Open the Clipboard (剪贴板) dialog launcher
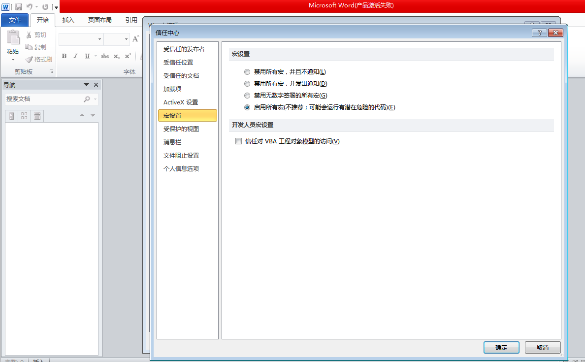The image size is (585, 362). [x=52, y=71]
